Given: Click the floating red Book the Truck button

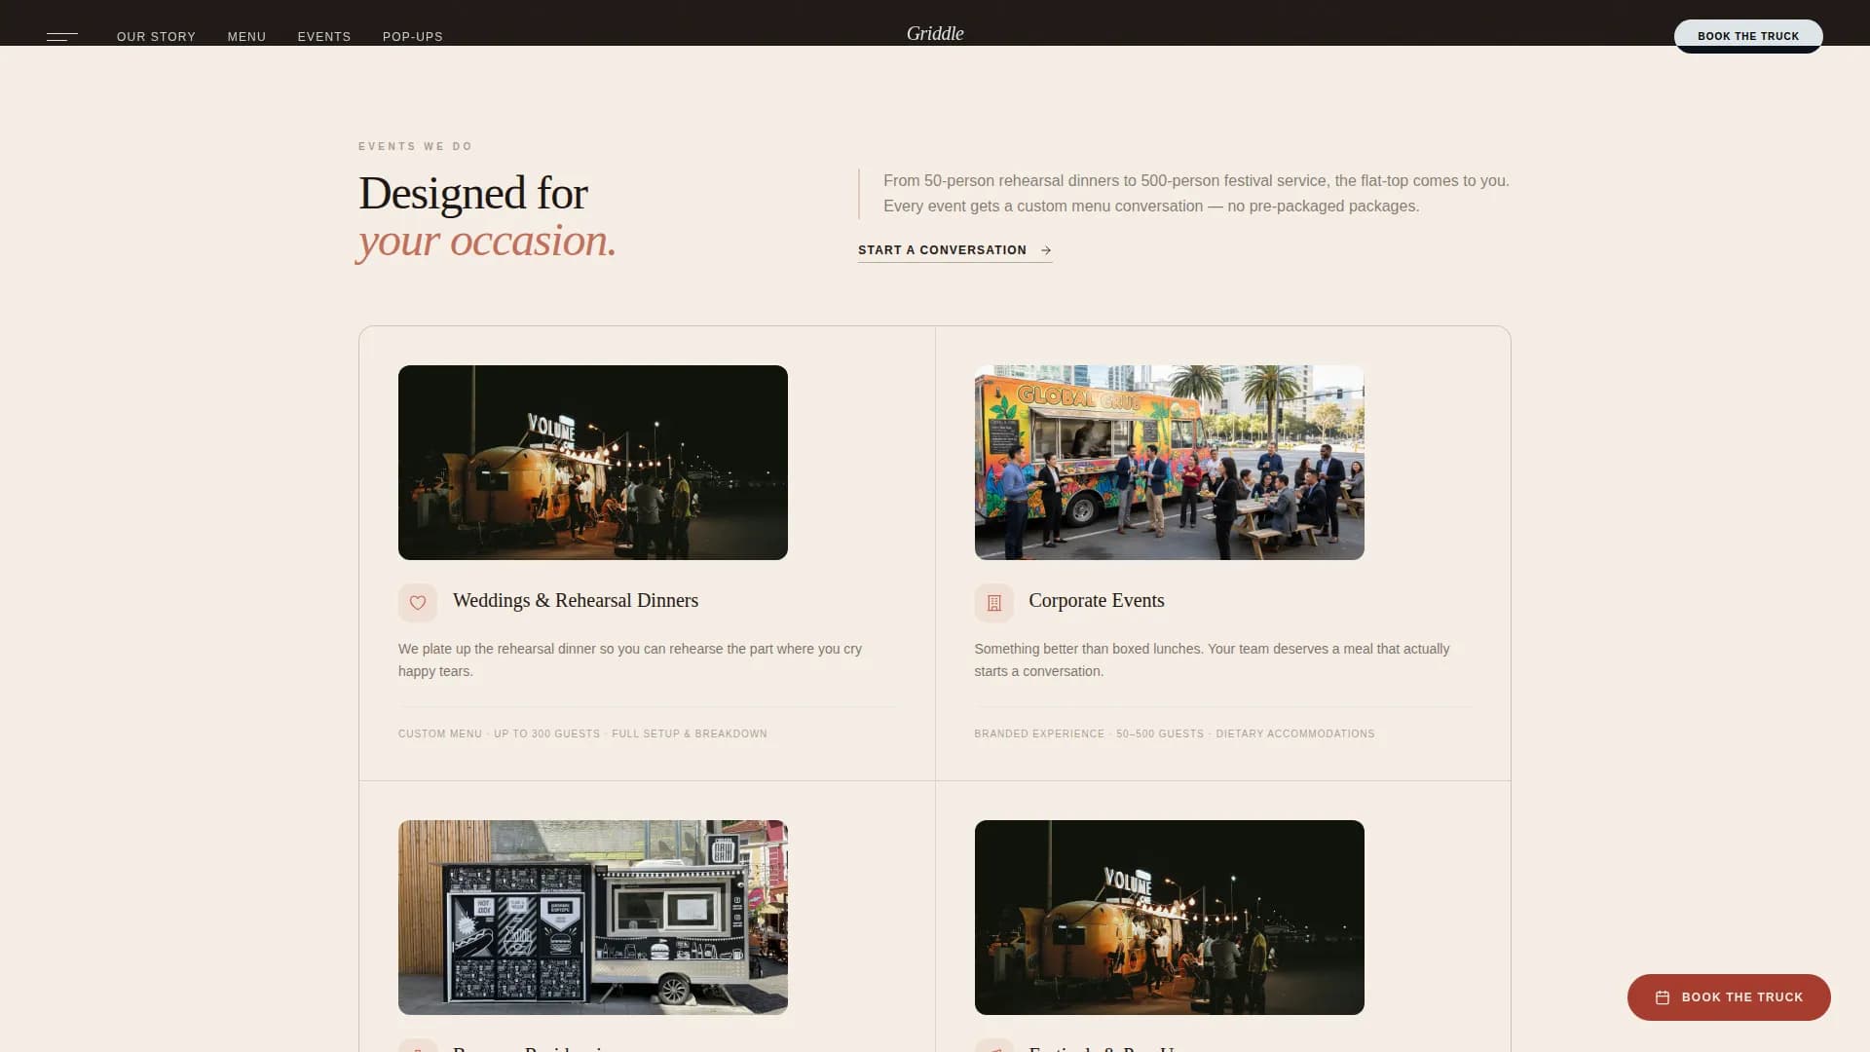Looking at the screenshot, I should coord(1729,997).
